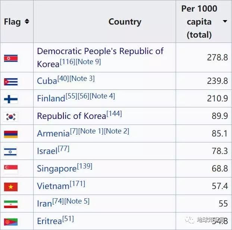
Task: Click the Iran flag icon
Action: [x=11, y=204]
